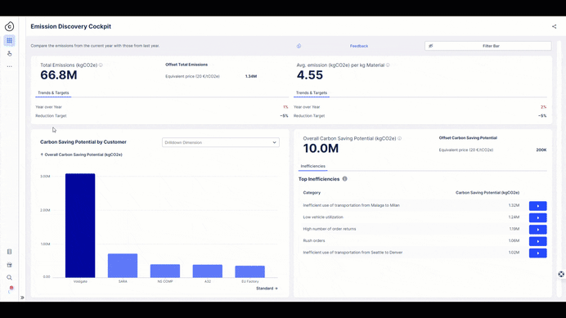Viewport: 566px width, 318px height.
Task: Click info icon beside Overall Carbon Saving Potential
Action: [399, 138]
